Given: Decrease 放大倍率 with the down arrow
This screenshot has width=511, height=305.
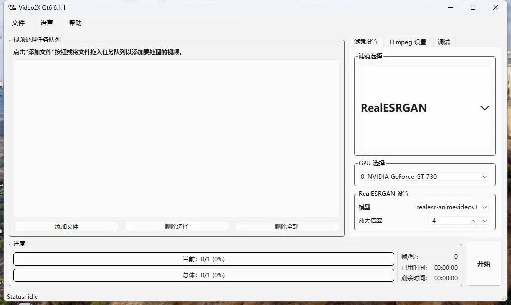Looking at the screenshot, I should click(485, 221).
